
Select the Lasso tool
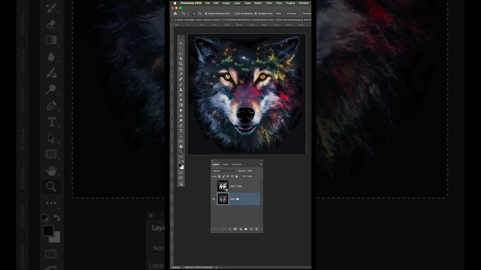[181, 54]
